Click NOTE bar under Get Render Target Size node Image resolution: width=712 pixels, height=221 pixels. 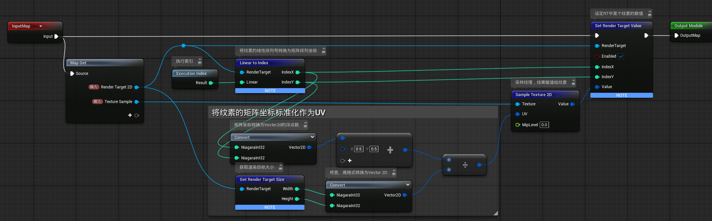point(270,207)
